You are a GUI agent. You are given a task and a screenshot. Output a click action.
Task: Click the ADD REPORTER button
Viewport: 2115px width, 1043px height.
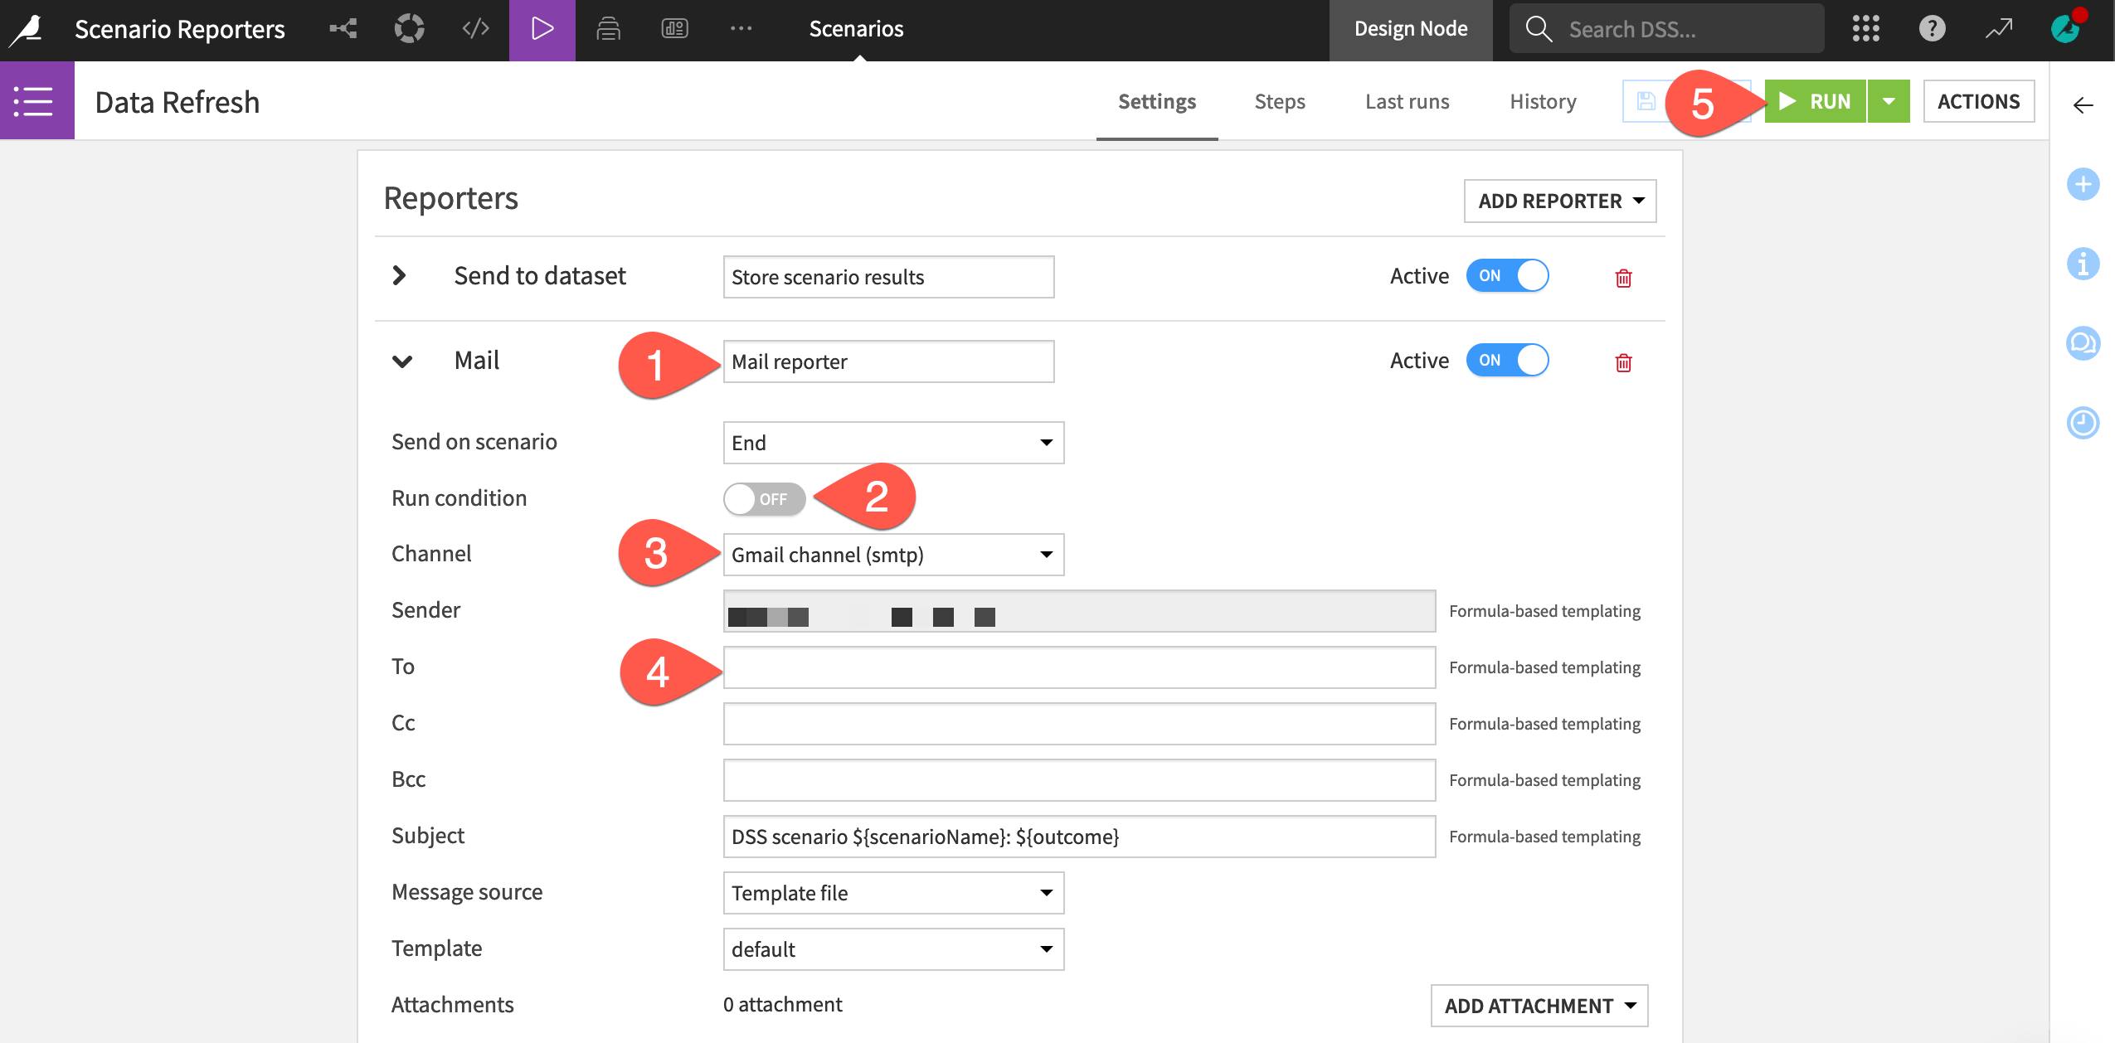point(1558,201)
